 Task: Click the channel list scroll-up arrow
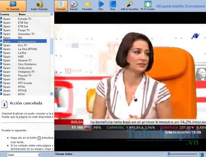51,14
